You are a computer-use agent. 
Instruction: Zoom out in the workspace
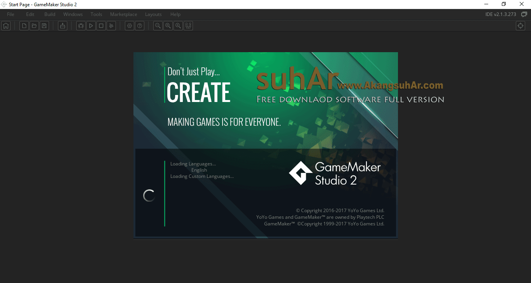(158, 26)
